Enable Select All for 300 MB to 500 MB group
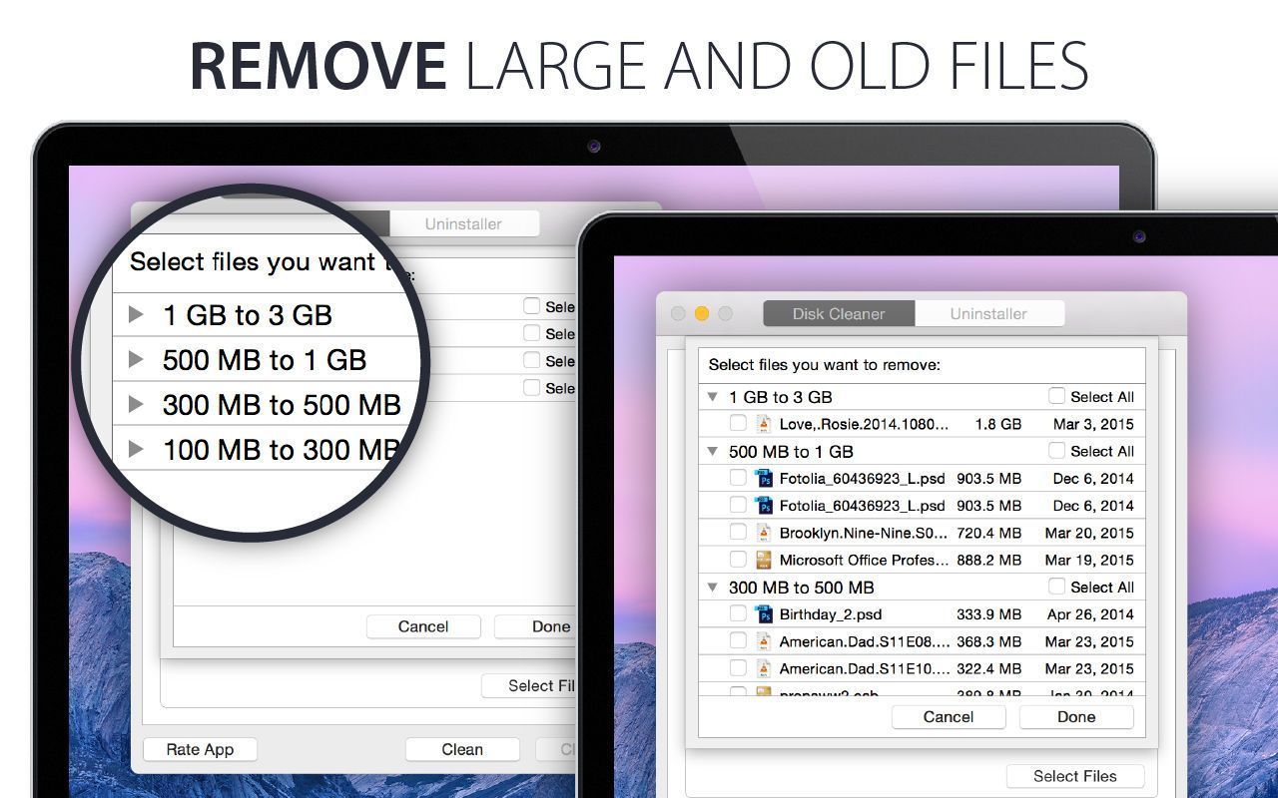 click(1056, 587)
